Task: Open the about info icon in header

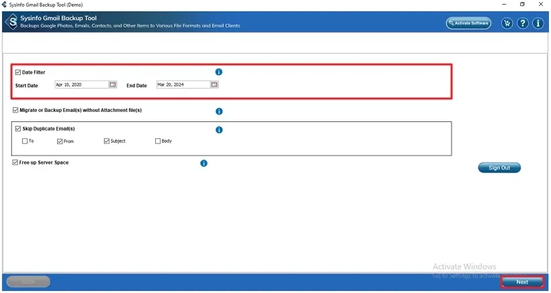Action: [x=538, y=23]
